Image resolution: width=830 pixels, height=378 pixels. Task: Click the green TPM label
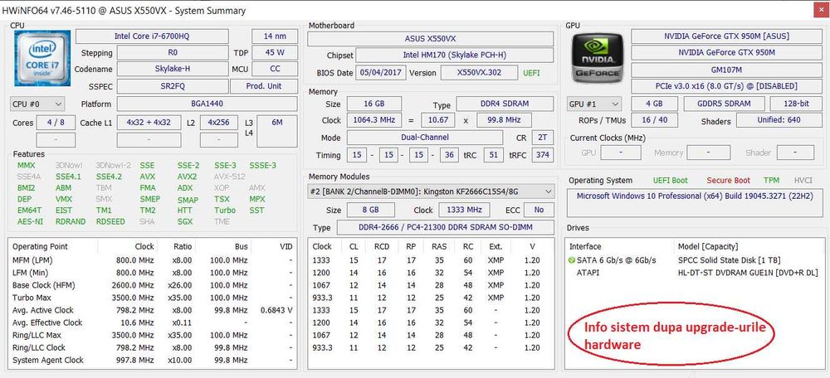772,181
